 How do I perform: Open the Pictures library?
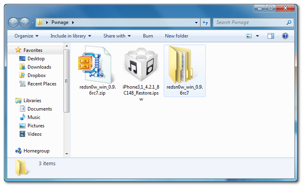coord(36,126)
